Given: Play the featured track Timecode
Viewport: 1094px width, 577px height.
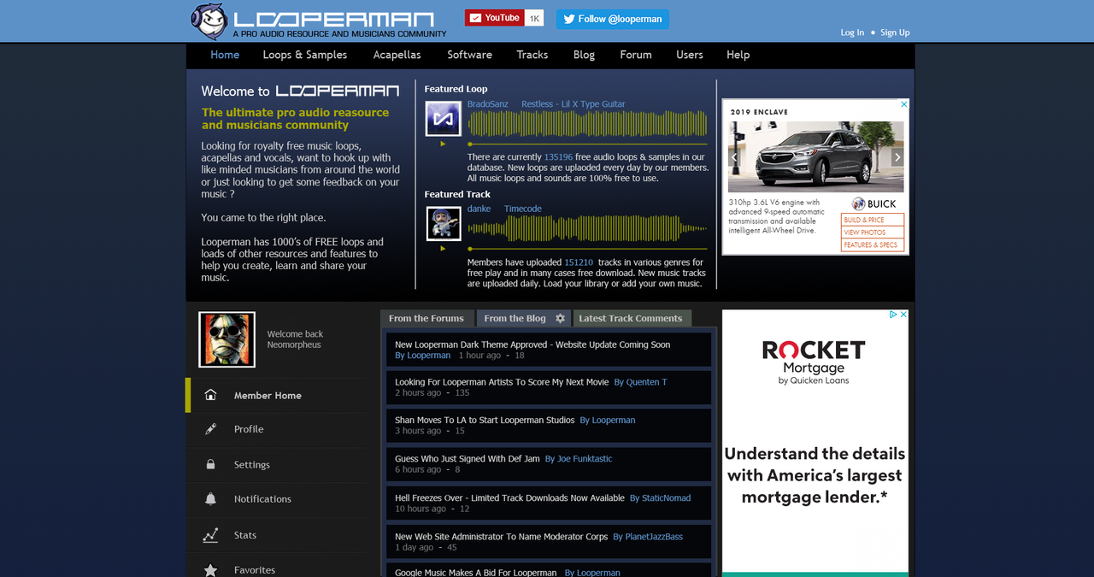Looking at the screenshot, I should coord(443,249).
